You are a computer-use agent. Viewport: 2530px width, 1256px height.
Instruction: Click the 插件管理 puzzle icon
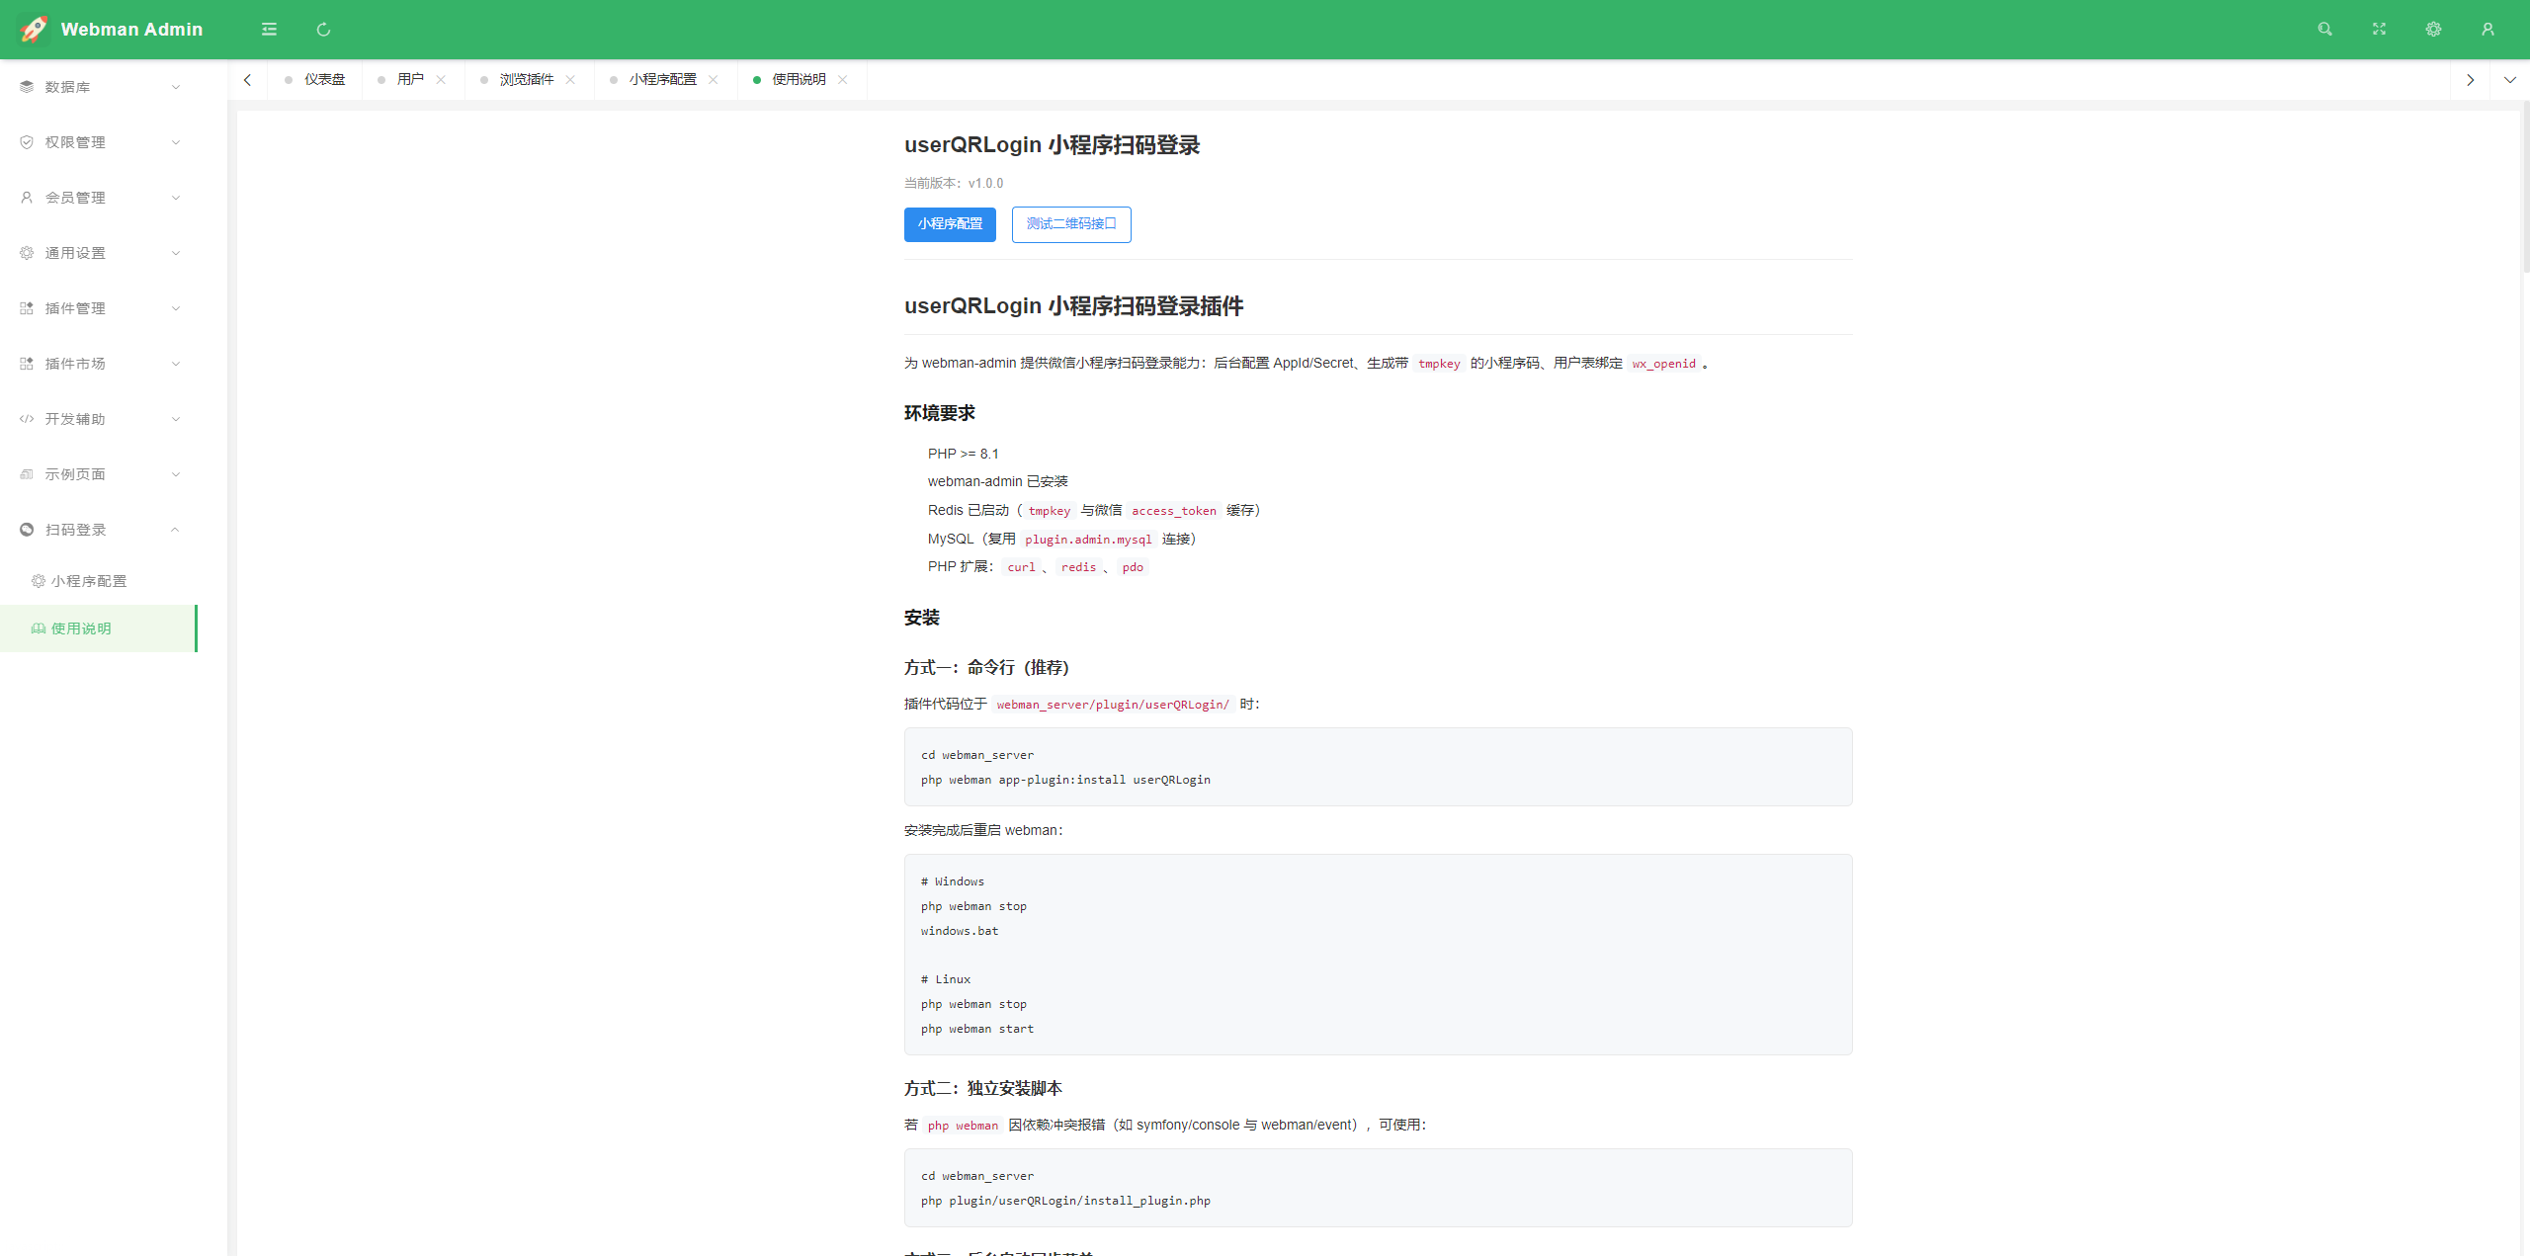tap(27, 308)
